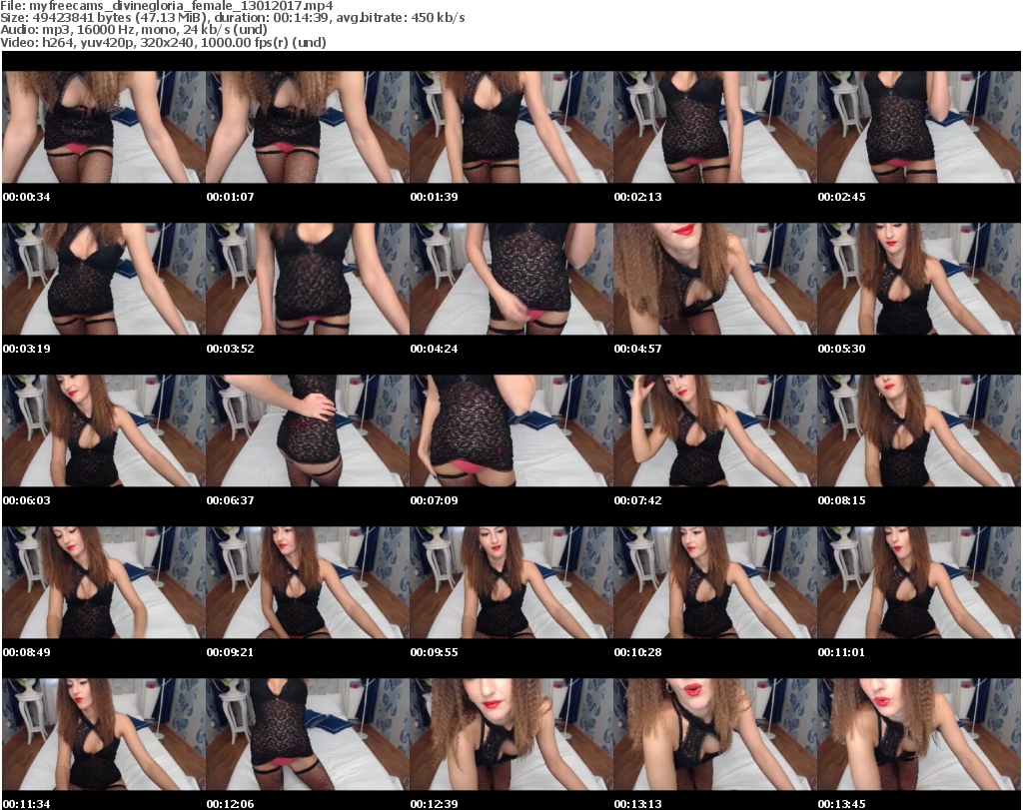Click the 00:12:06 timestamp label
This screenshot has width=1023, height=810.
(x=231, y=804)
